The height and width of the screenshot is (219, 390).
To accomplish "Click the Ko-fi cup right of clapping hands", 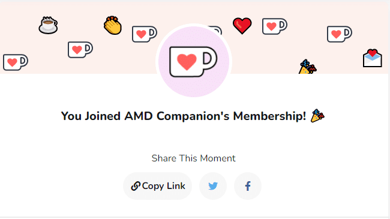I will [145, 34].
